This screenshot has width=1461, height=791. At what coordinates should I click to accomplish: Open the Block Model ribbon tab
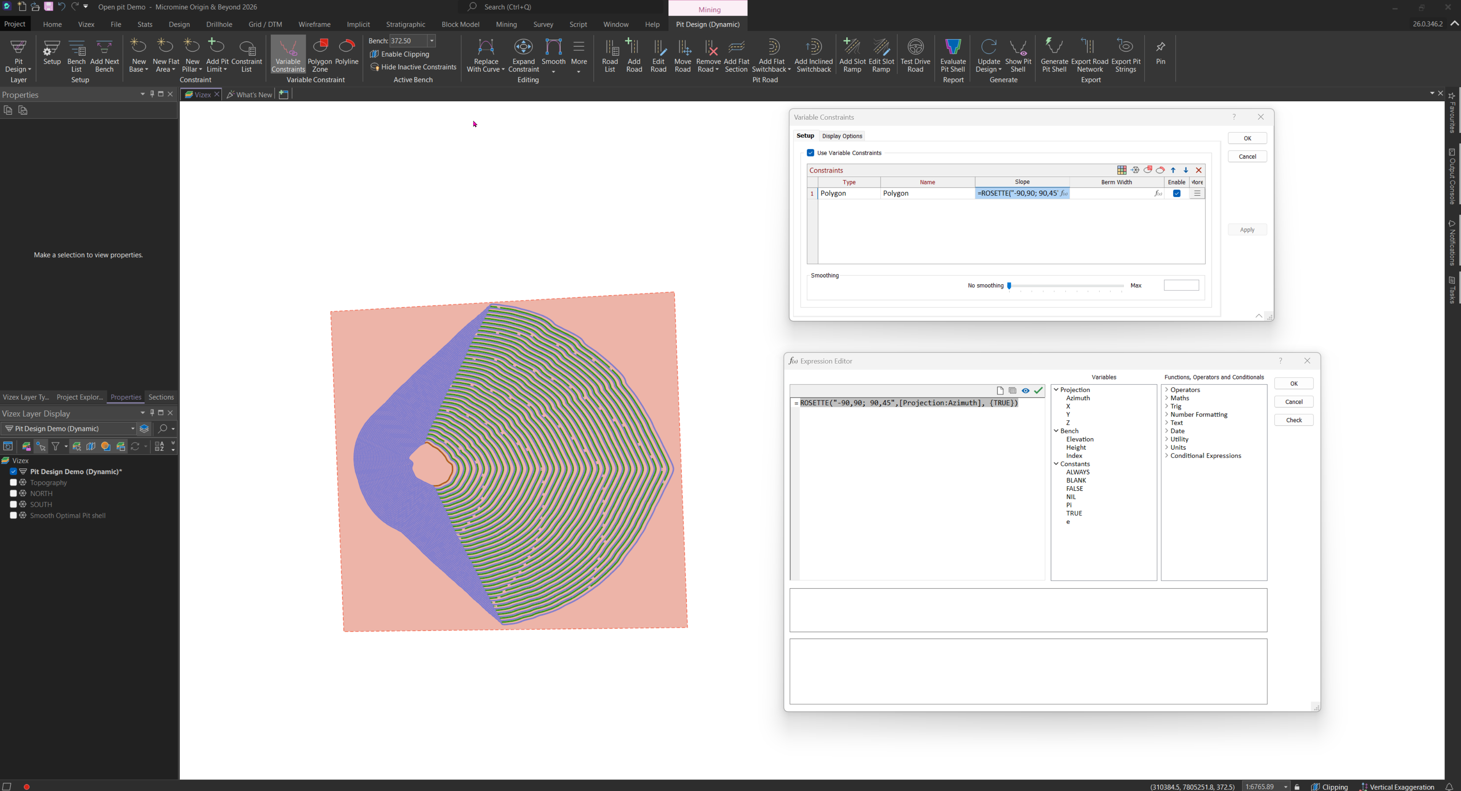point(460,24)
